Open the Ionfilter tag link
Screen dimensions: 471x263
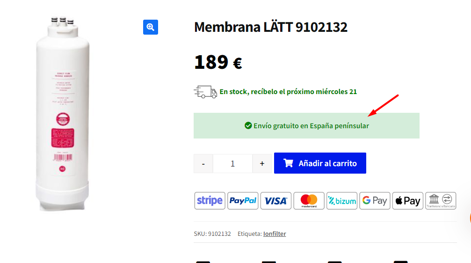[275, 234]
